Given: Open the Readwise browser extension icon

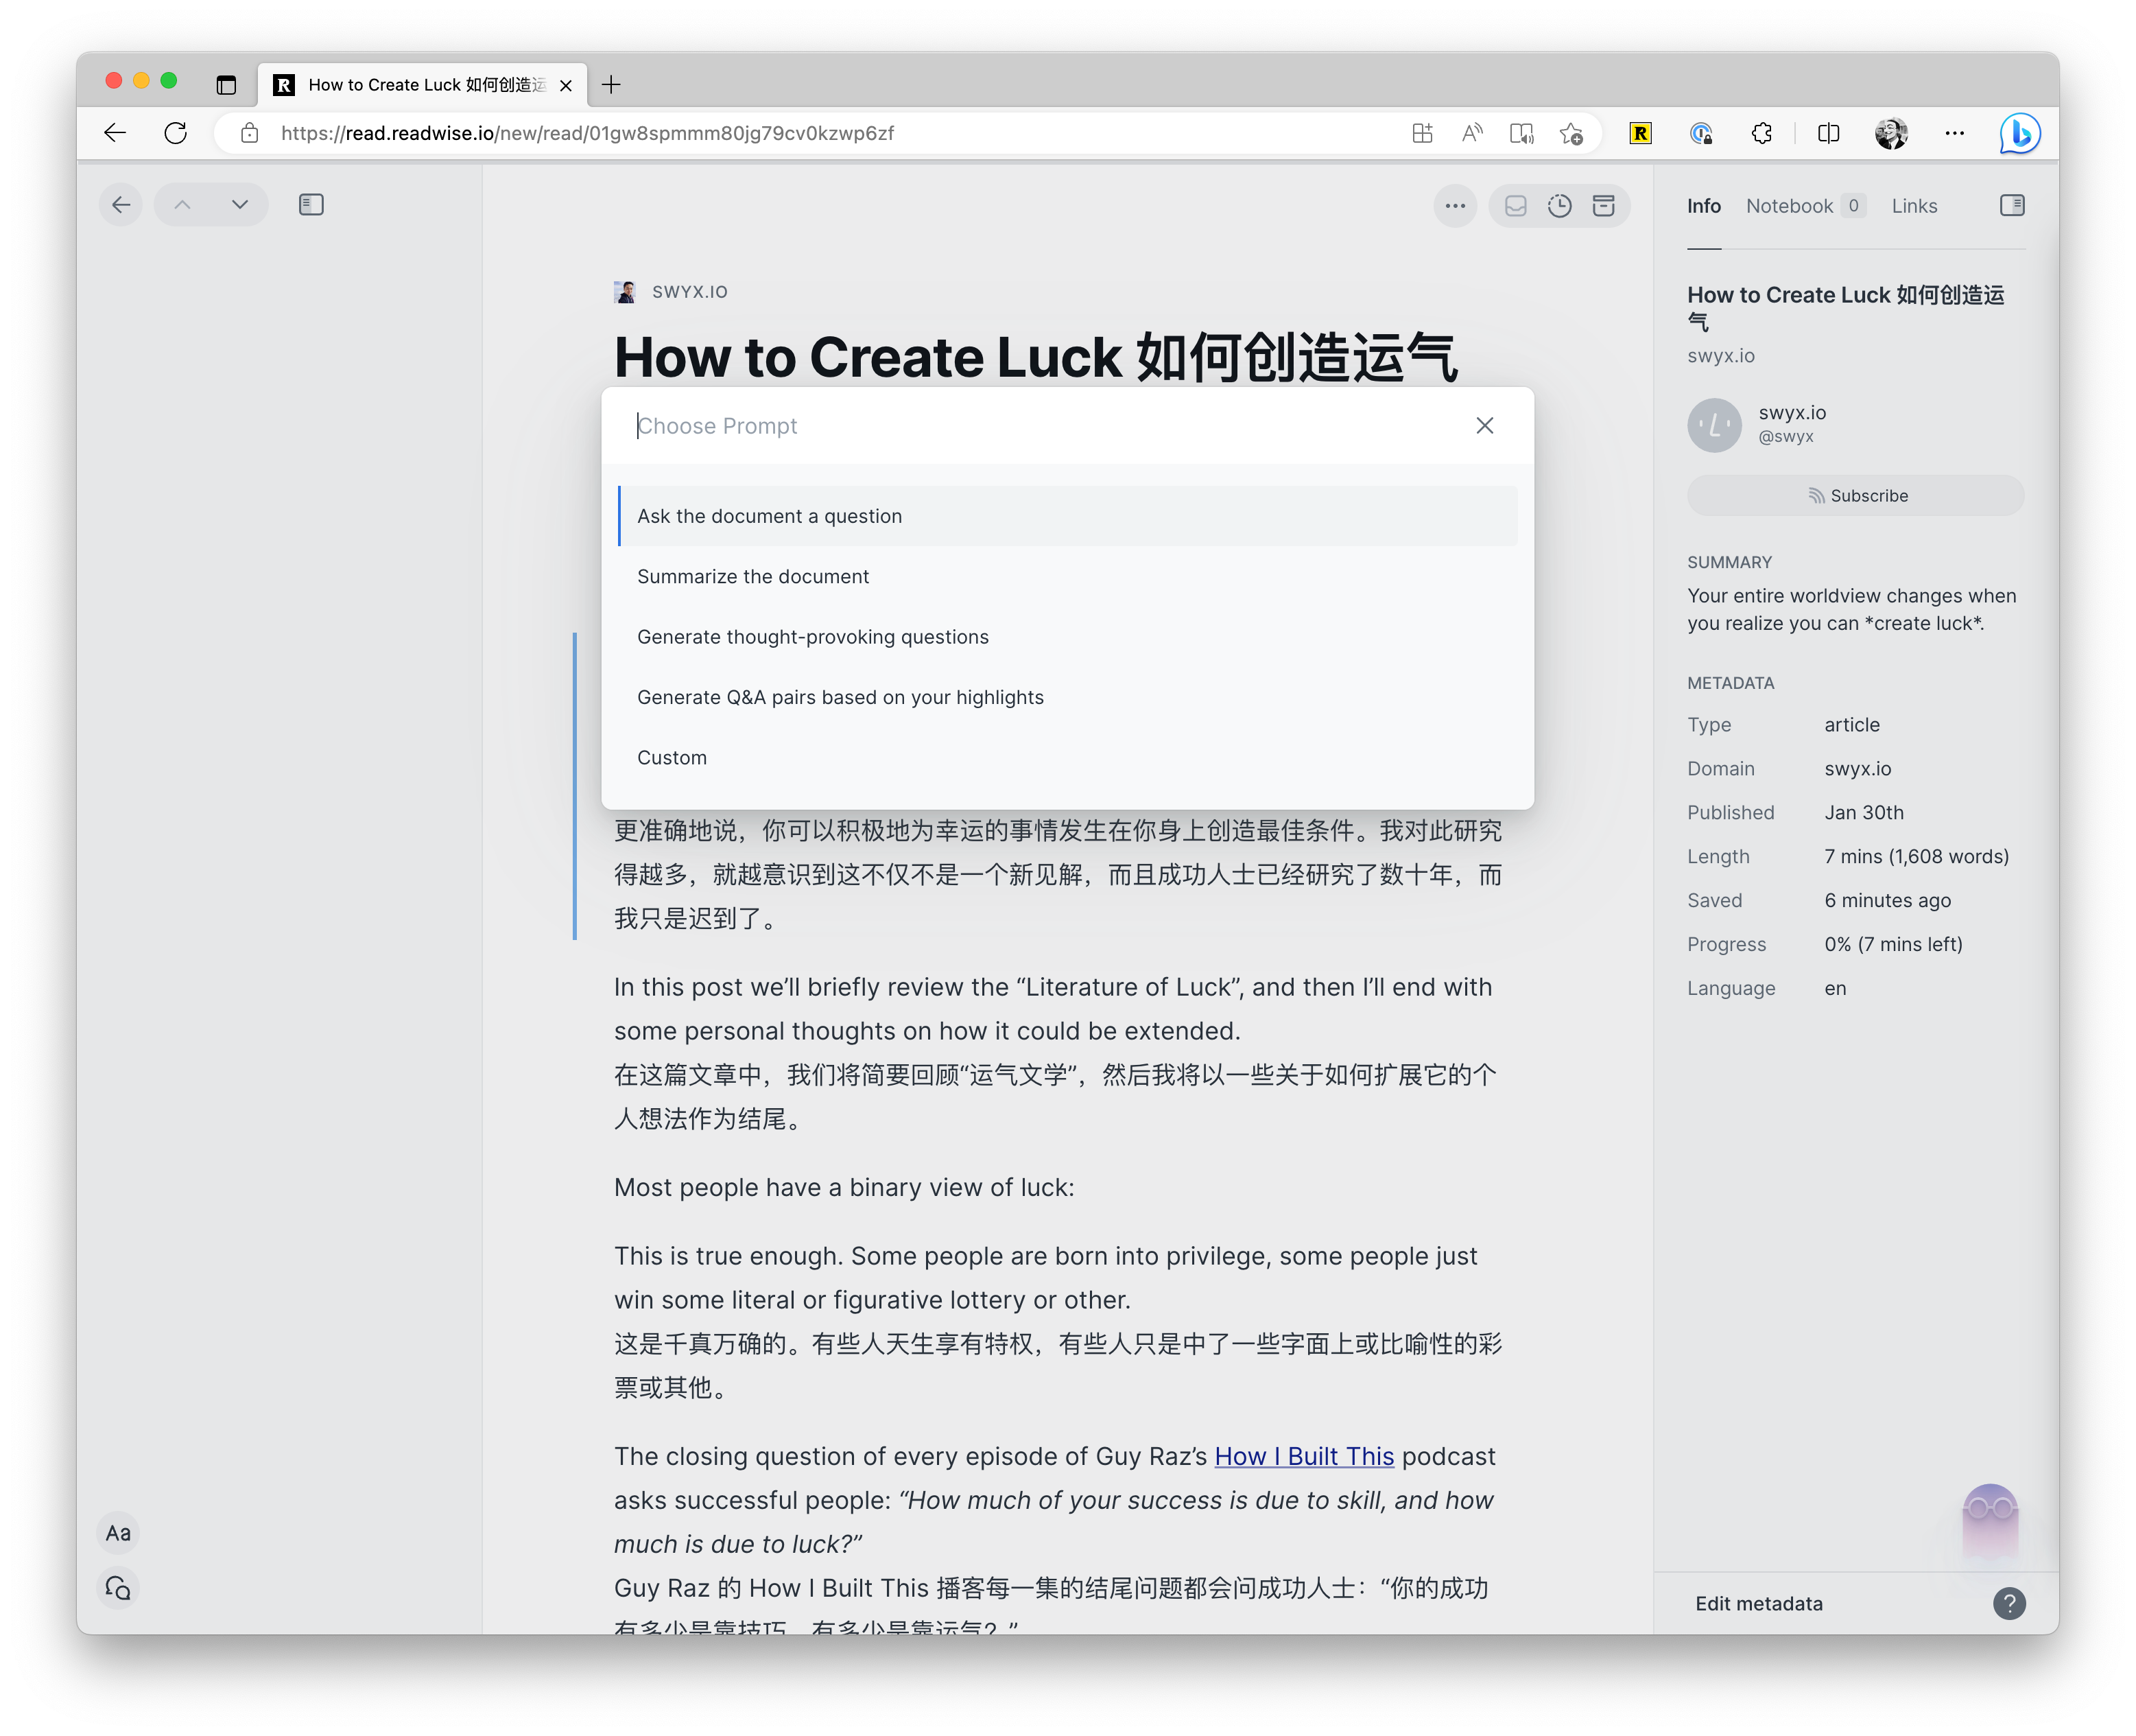Looking at the screenshot, I should [x=1639, y=133].
